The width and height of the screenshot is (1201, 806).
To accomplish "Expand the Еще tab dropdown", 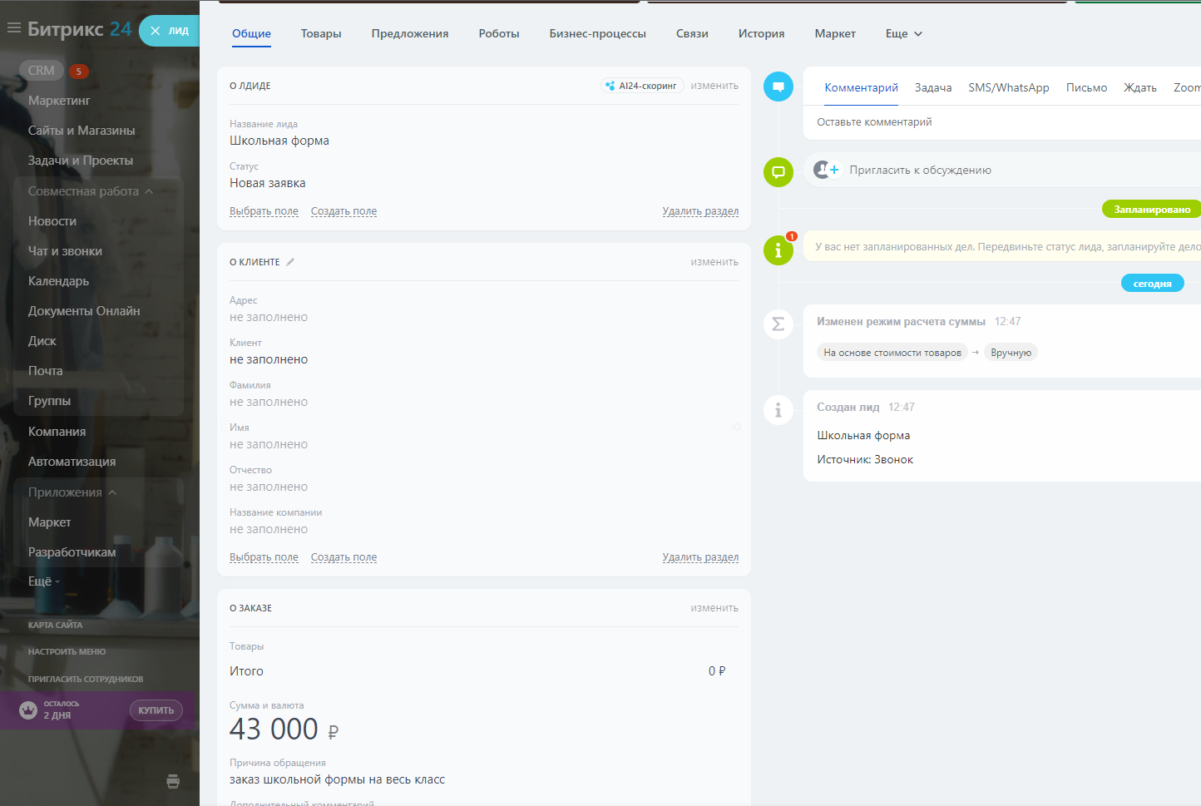I will (904, 34).
